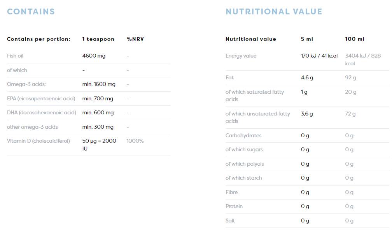This screenshot has height=231, width=392.
Task: Click the NUTRITIONAL VALUE heading
Action: 274,12
